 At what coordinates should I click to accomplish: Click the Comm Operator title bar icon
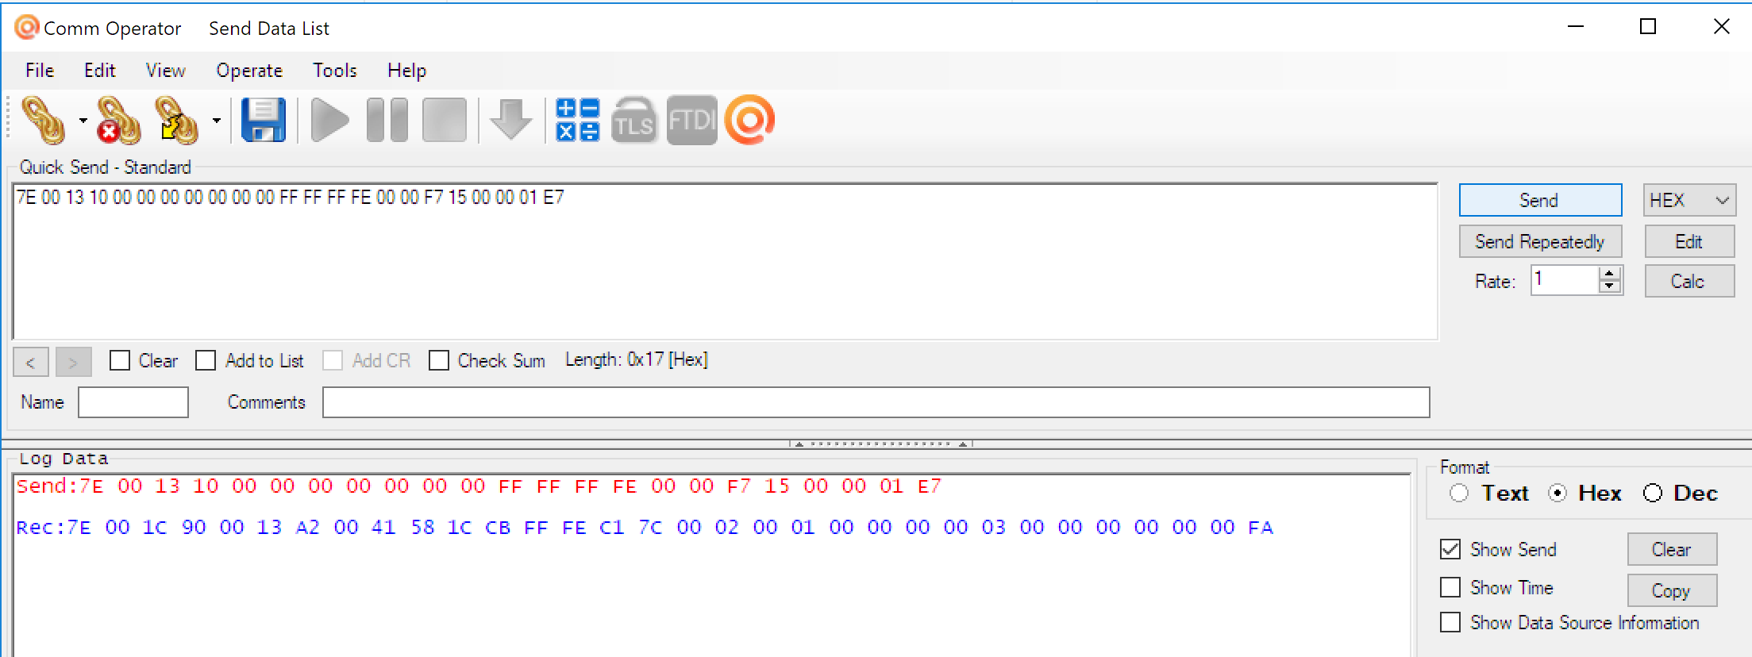point(27,28)
